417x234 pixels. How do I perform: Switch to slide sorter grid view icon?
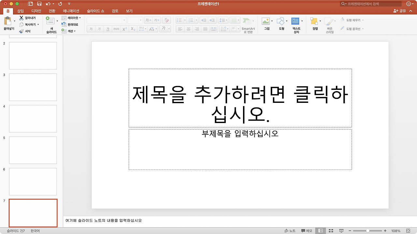tap(331, 231)
